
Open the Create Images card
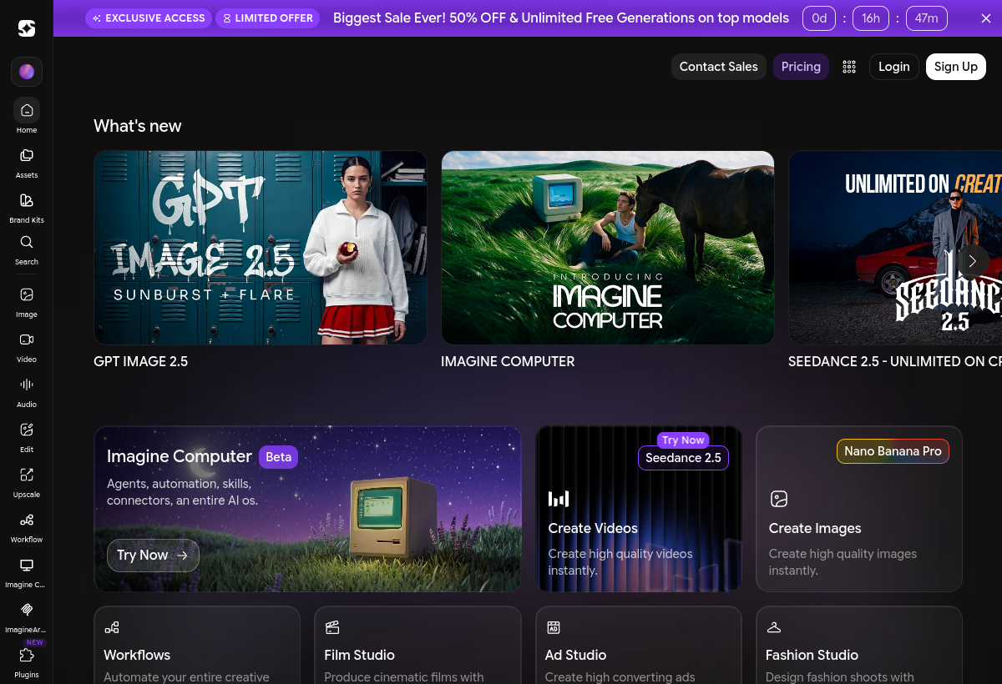(x=859, y=509)
